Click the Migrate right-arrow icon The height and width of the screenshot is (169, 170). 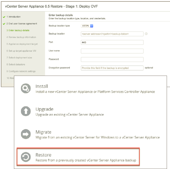click(x=26, y=134)
